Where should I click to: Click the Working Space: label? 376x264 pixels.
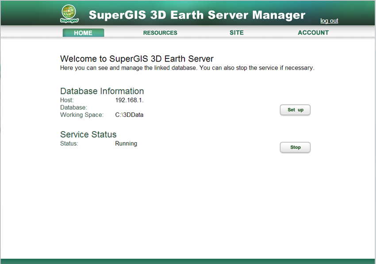(x=82, y=115)
